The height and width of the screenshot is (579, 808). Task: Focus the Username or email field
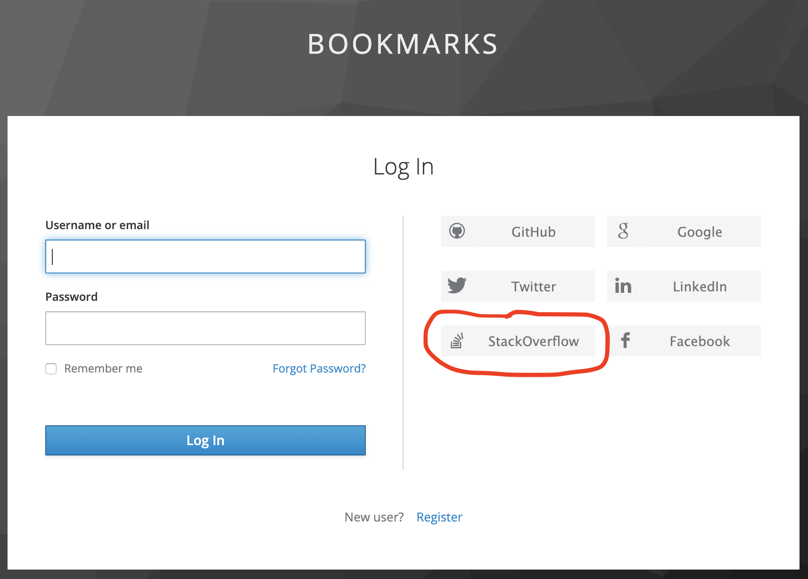click(x=206, y=256)
